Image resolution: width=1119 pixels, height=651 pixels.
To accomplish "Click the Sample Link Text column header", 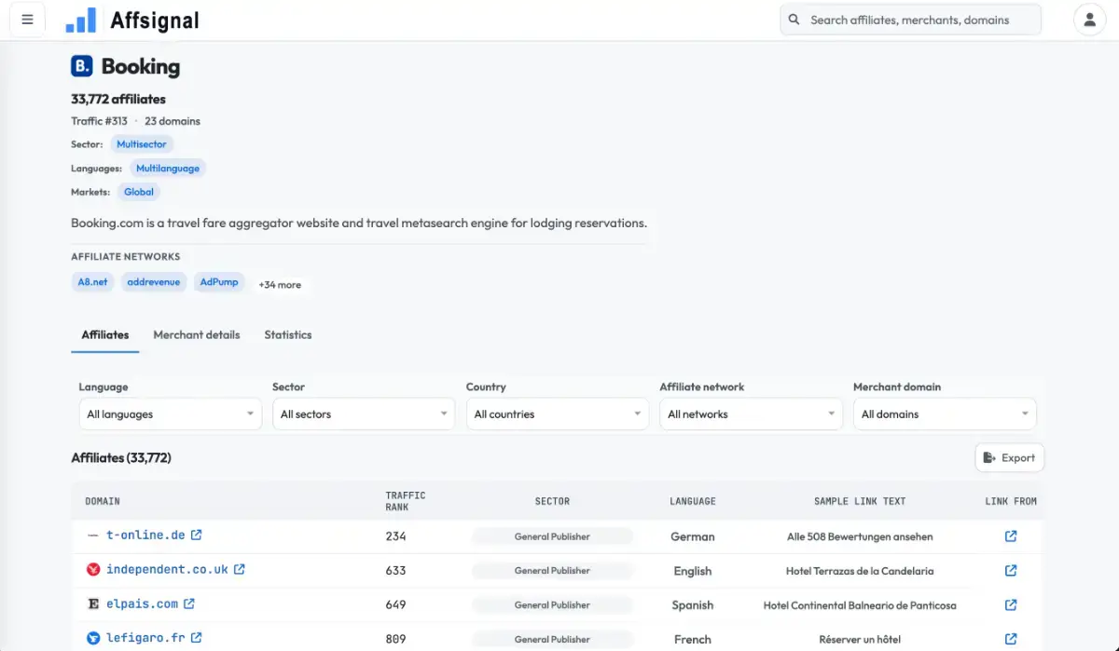I will pos(860,501).
